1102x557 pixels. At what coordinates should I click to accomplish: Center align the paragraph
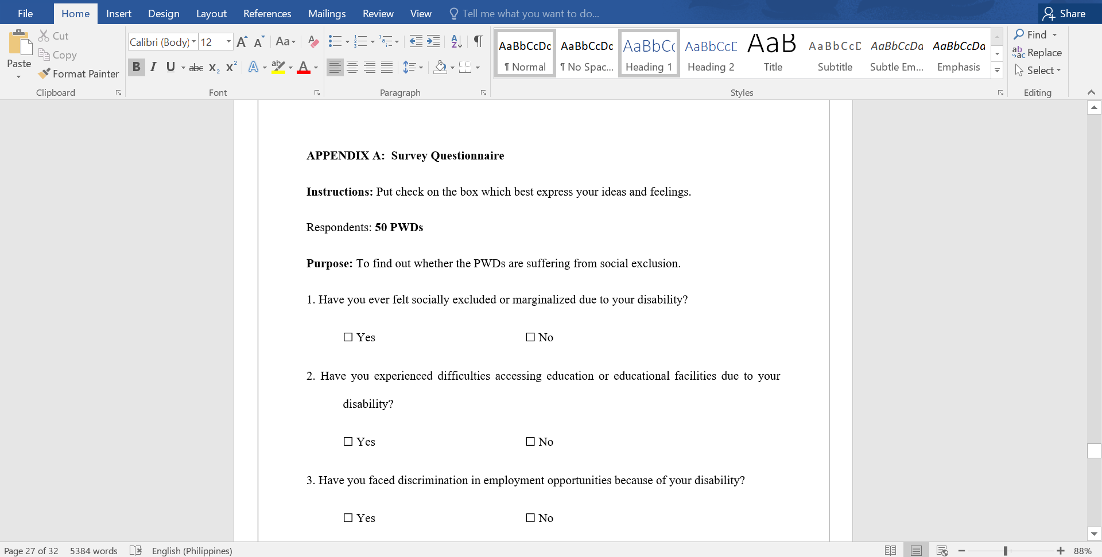[352, 67]
